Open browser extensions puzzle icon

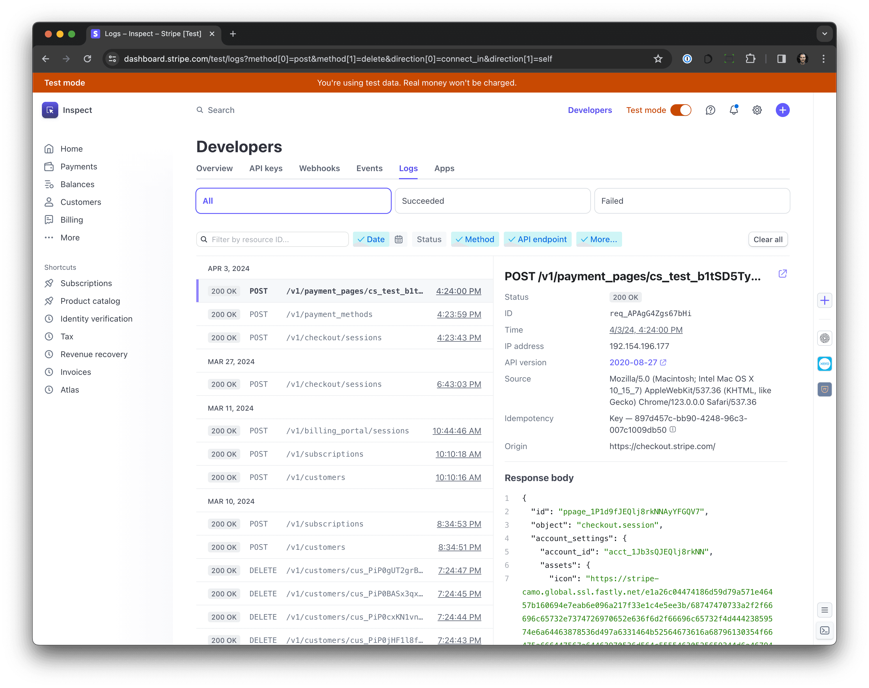click(x=750, y=59)
